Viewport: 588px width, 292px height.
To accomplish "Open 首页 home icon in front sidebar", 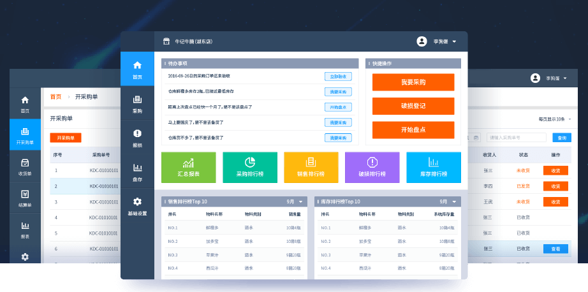I will 137,69.
